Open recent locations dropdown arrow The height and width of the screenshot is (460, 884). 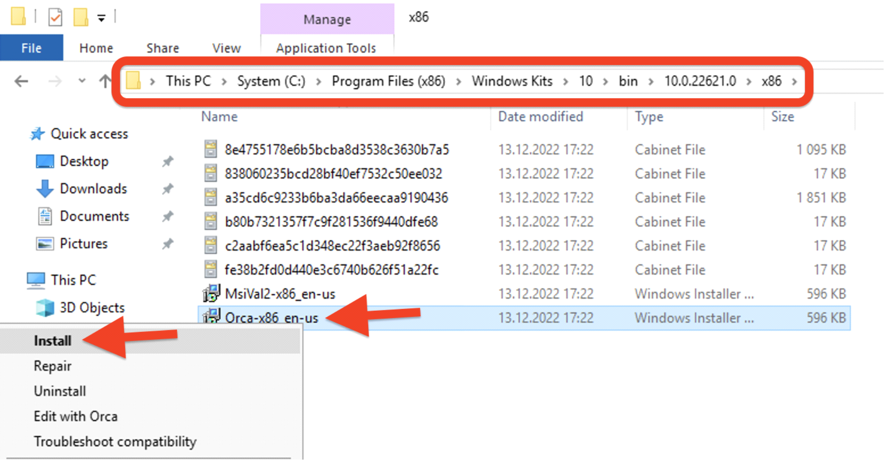(x=82, y=81)
